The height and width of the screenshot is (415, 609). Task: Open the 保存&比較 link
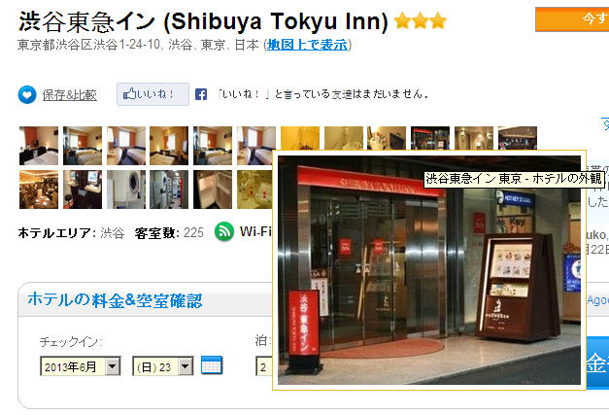[70, 95]
